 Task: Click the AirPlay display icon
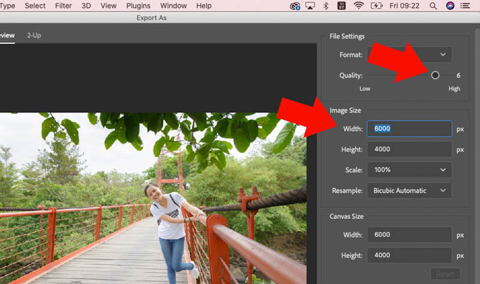click(310, 6)
